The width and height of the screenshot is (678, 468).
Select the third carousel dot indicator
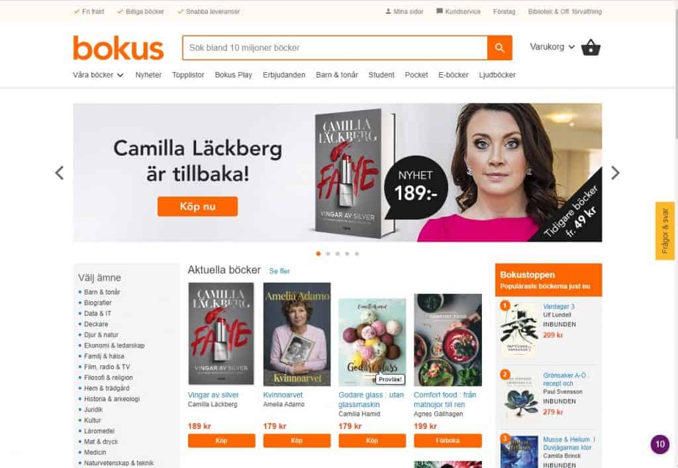click(338, 254)
